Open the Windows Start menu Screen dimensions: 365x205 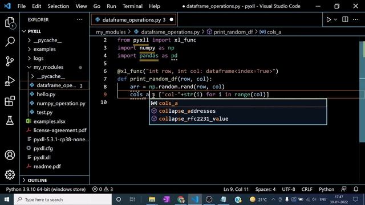pos(7,199)
